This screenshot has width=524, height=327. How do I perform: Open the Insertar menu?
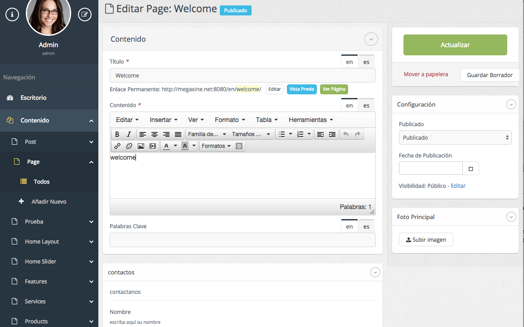pos(164,120)
